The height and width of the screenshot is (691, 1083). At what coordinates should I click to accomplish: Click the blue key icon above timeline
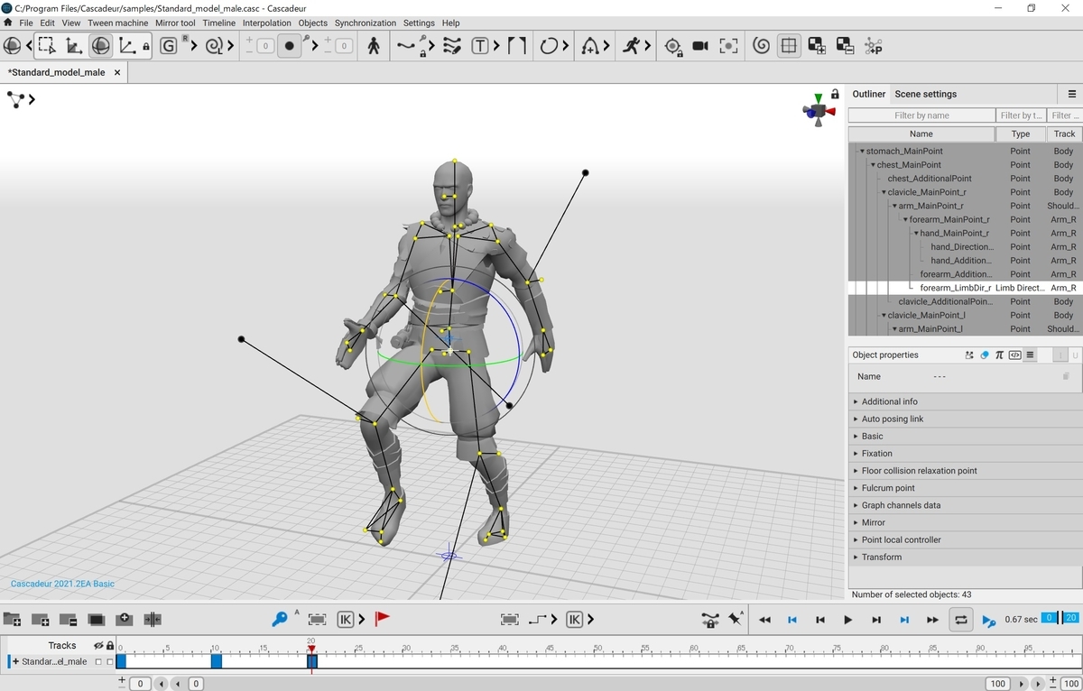(280, 620)
